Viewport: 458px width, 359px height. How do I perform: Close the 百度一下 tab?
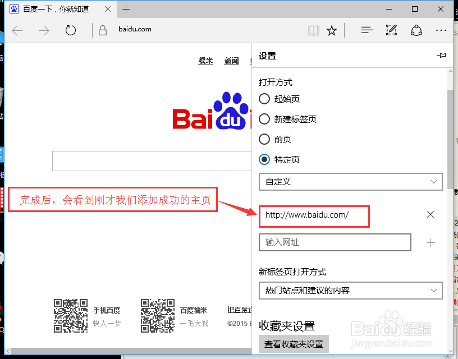coord(108,9)
